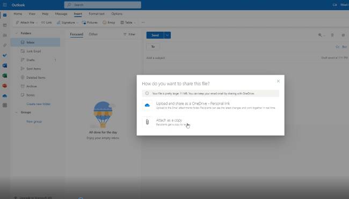Choose Attach as a copy

pyautogui.click(x=210, y=122)
